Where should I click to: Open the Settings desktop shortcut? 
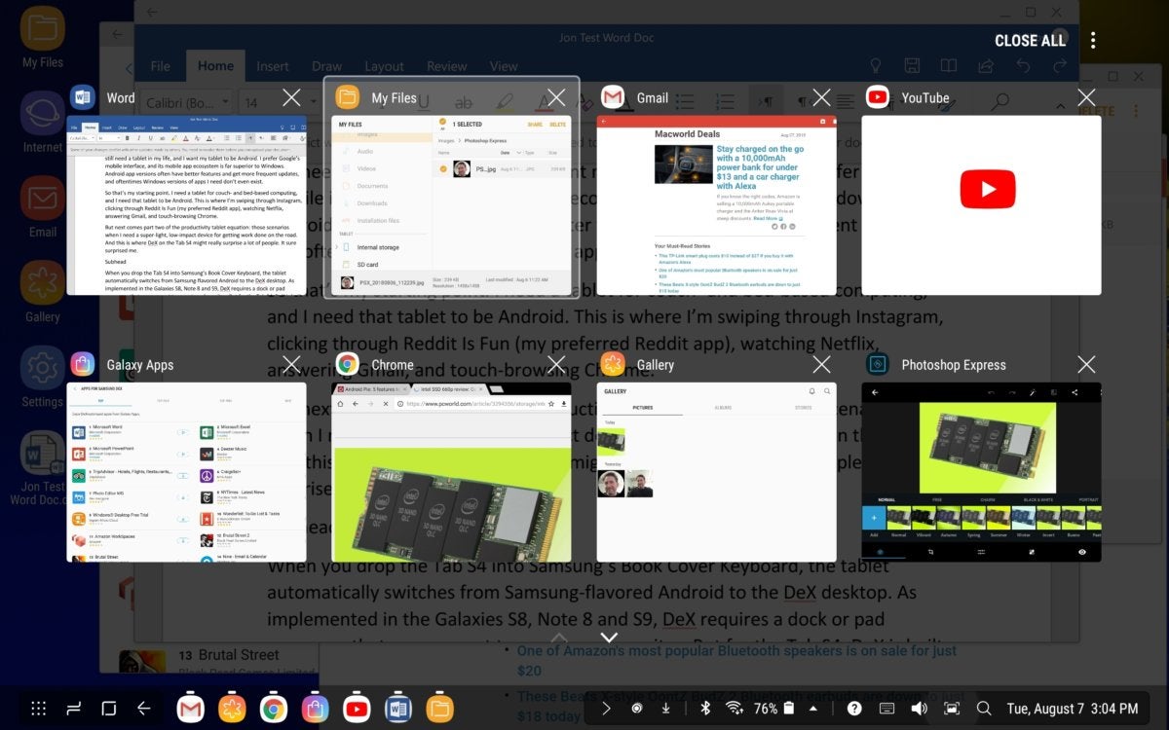pyautogui.click(x=43, y=377)
